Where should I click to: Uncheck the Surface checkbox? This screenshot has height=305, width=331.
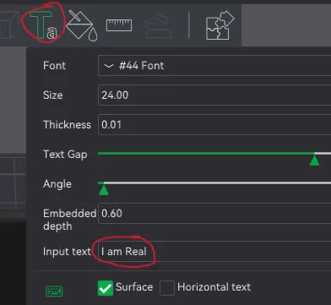click(x=106, y=288)
